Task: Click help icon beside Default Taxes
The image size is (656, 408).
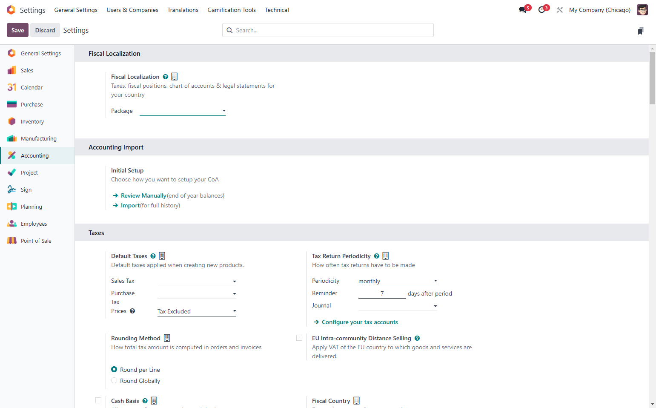Action: click(x=153, y=256)
